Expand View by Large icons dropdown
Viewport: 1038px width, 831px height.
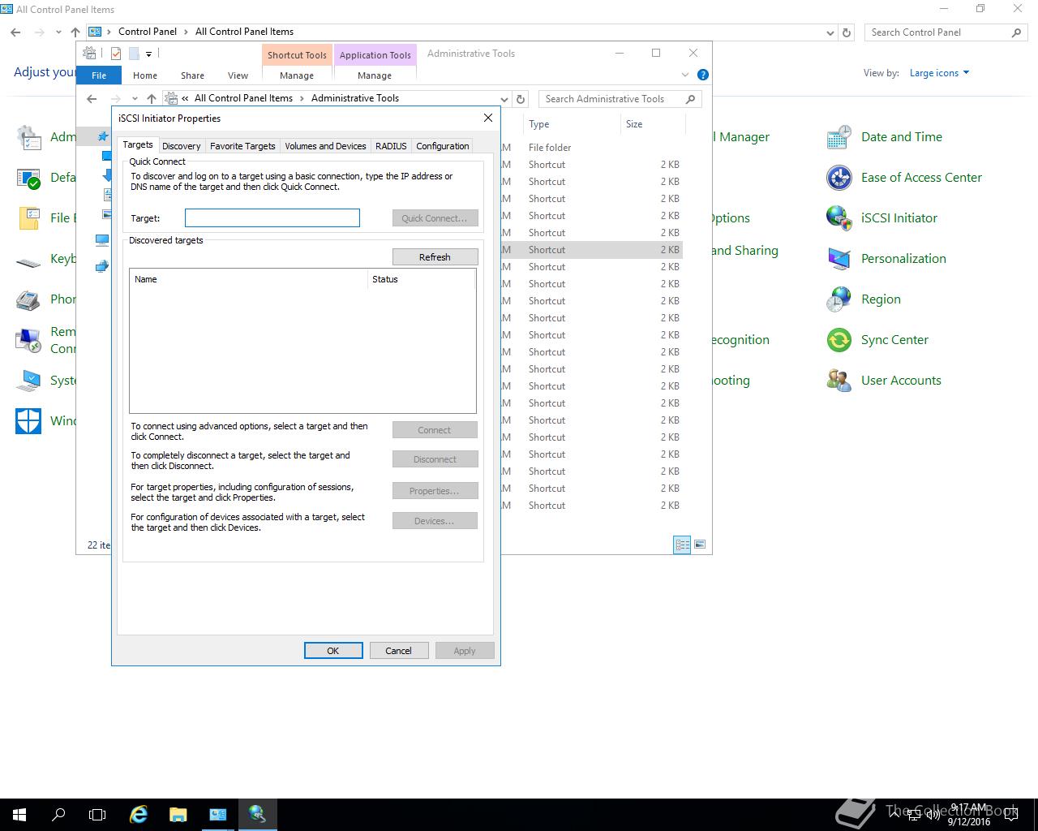coord(940,73)
